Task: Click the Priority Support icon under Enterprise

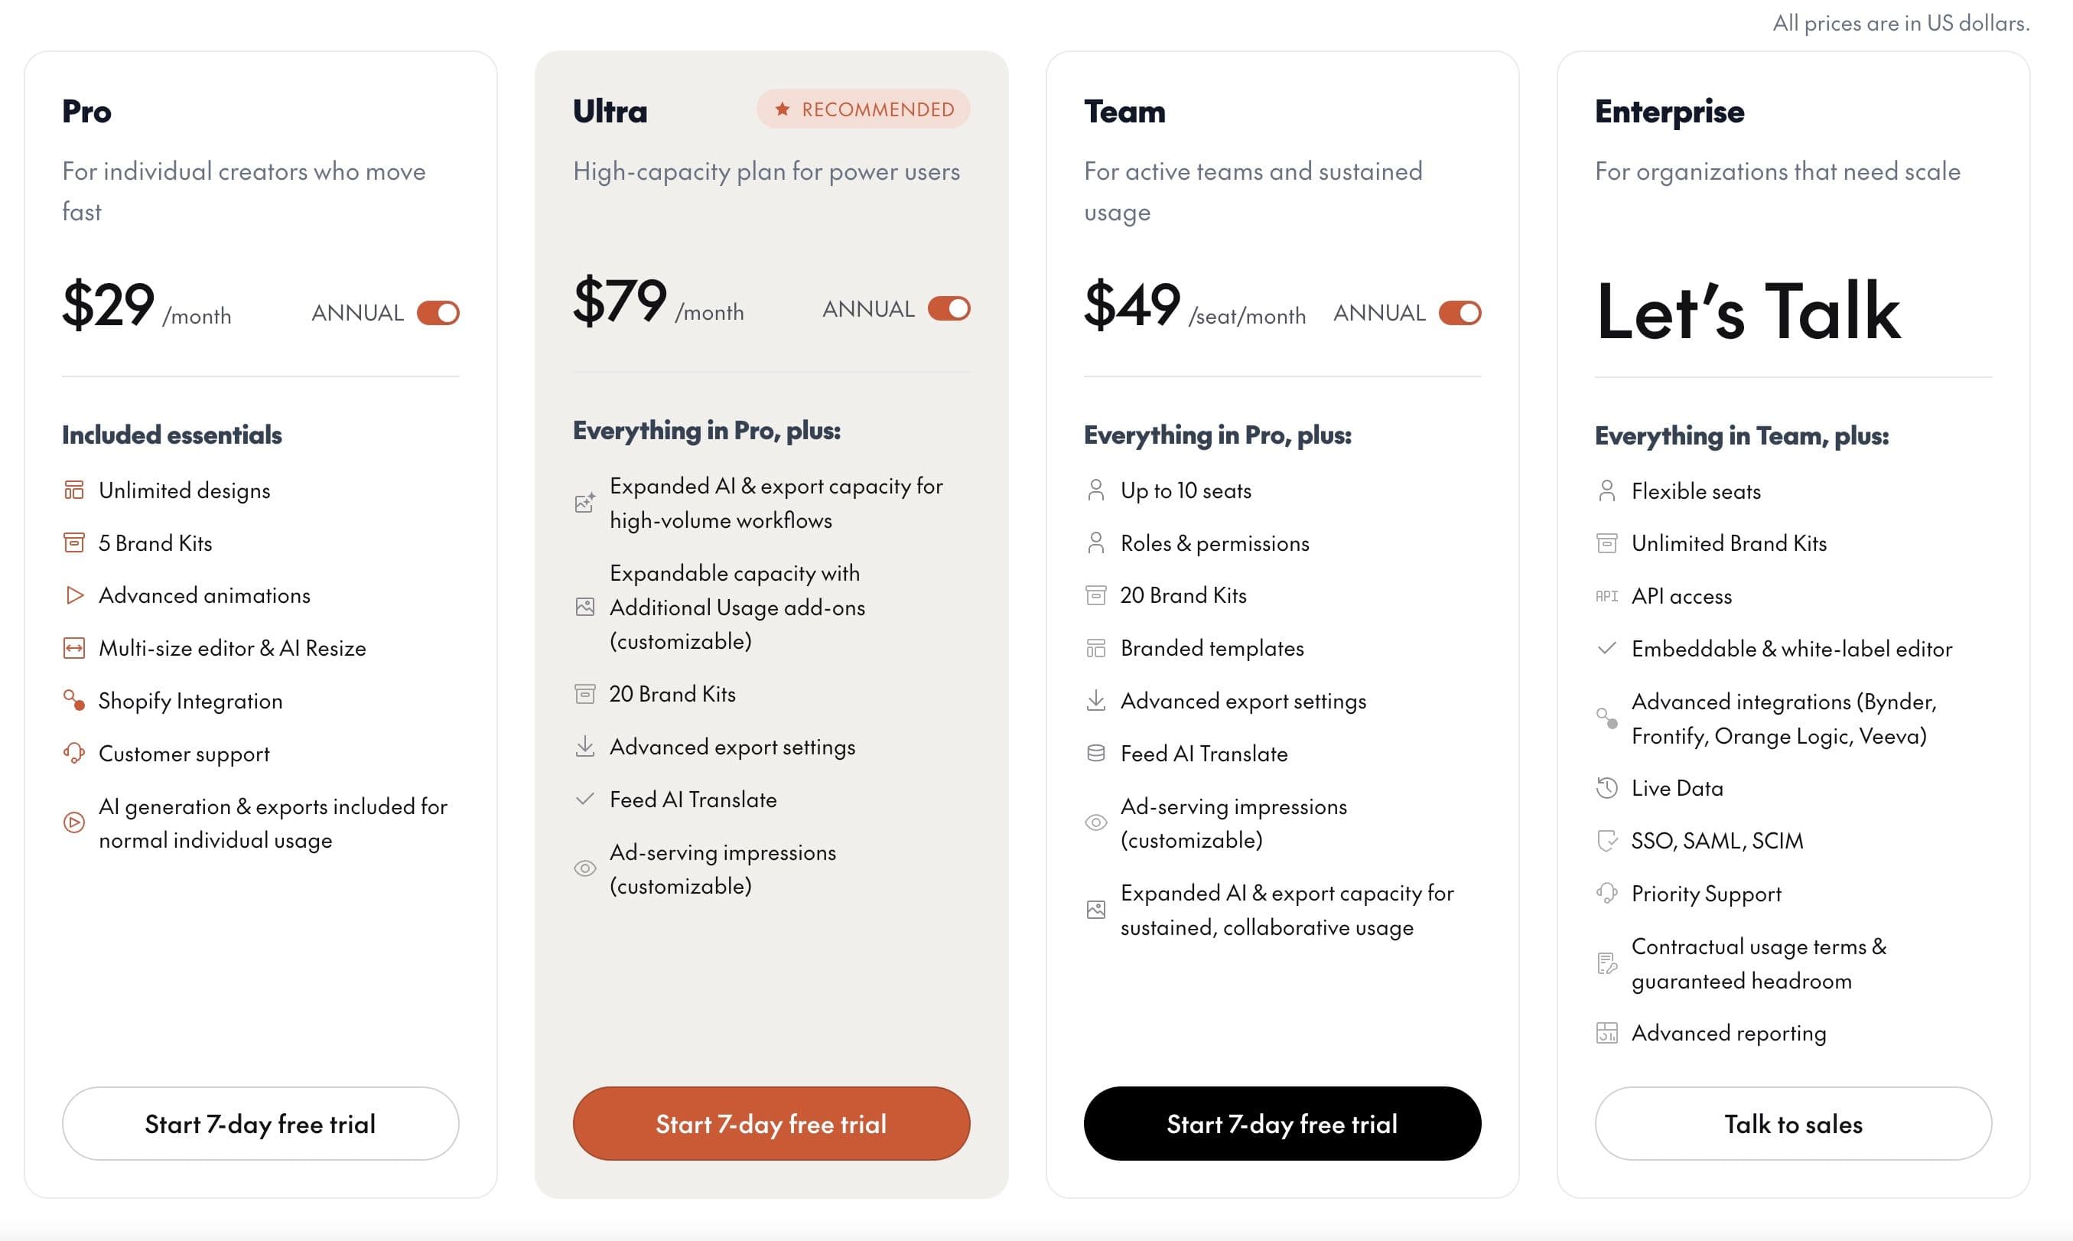Action: click(1606, 893)
